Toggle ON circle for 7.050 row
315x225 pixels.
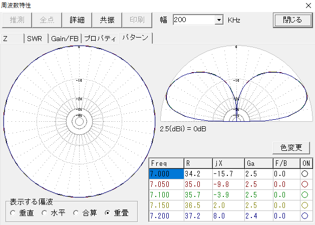[305, 184]
